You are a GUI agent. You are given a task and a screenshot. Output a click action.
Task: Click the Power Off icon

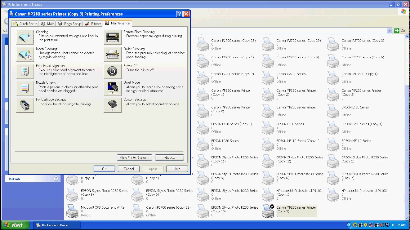pyautogui.click(x=112, y=71)
